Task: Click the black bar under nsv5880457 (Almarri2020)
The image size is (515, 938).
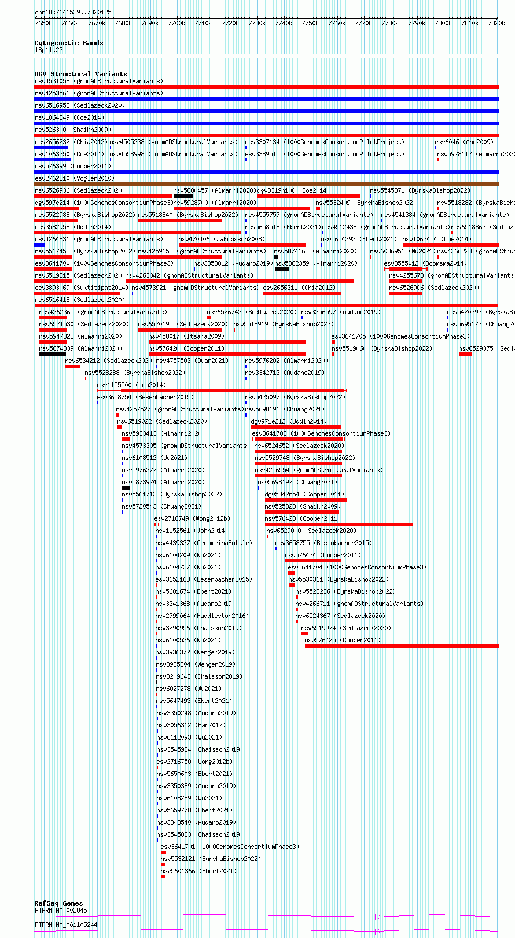Action: tap(183, 196)
